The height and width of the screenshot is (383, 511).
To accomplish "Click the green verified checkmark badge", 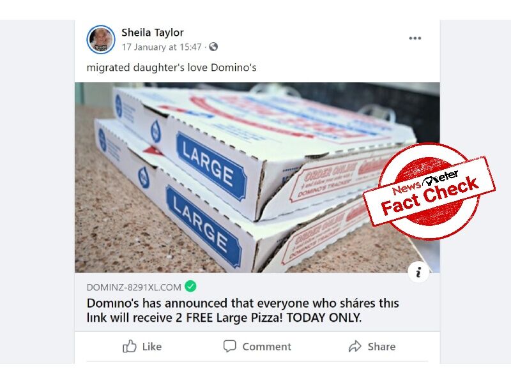I will point(190,287).
